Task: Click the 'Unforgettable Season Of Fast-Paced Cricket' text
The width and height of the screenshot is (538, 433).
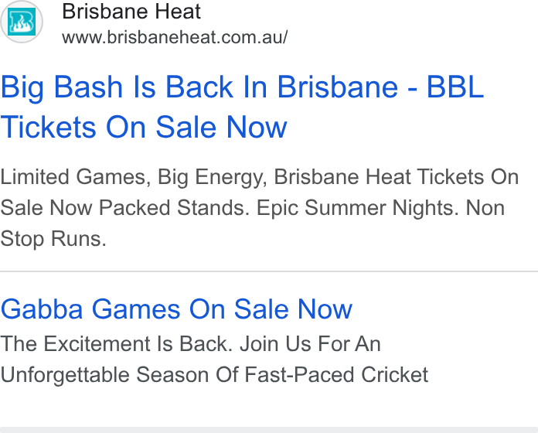Action: point(214,375)
